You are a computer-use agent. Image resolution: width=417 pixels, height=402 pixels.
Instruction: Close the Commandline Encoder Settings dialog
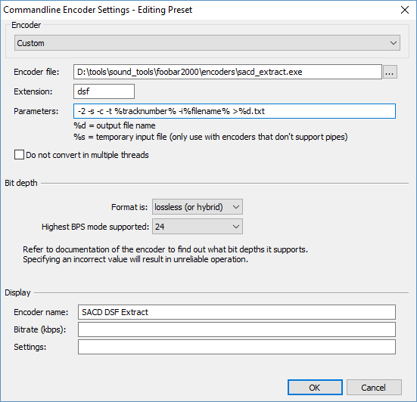[405, 10]
